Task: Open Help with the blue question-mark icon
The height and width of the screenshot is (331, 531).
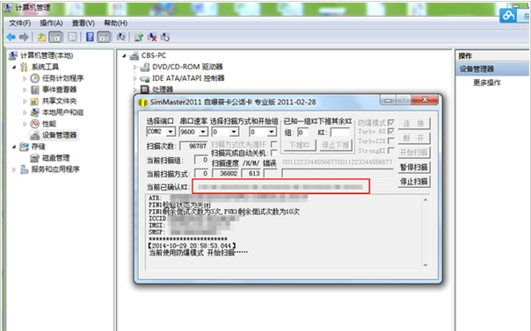Action: (x=90, y=37)
